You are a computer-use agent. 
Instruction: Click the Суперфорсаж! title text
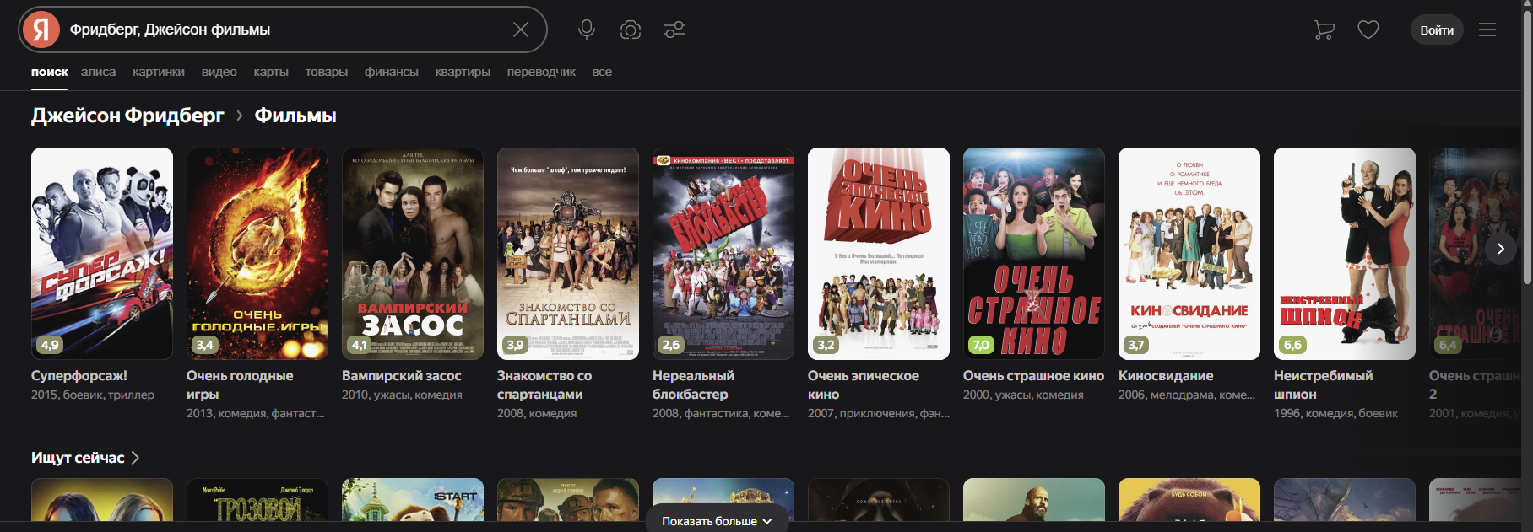pos(79,376)
